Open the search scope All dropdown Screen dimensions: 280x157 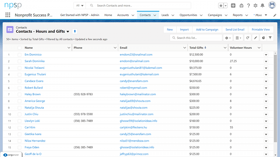80,6
